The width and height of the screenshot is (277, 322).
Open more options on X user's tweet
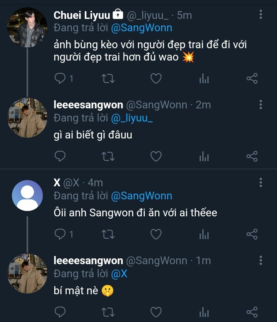tap(261, 182)
